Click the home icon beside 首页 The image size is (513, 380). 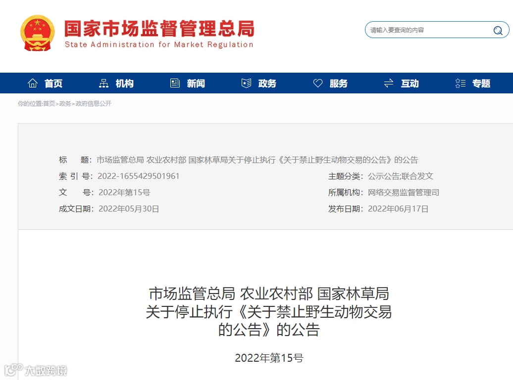point(33,83)
